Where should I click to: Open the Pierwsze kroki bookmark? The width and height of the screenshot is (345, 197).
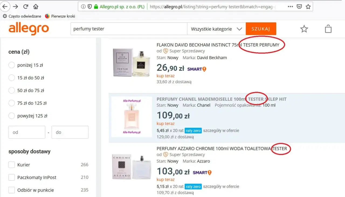click(60, 16)
